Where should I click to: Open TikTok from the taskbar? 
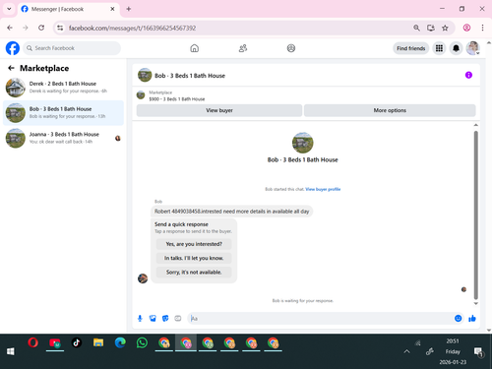click(x=77, y=343)
